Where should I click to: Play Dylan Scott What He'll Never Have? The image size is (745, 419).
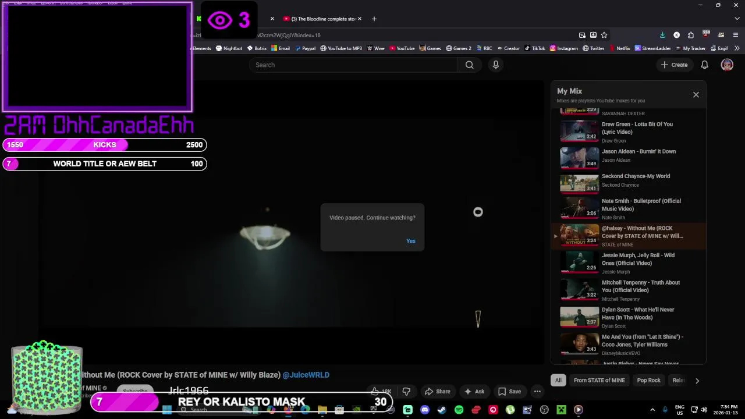click(629, 317)
